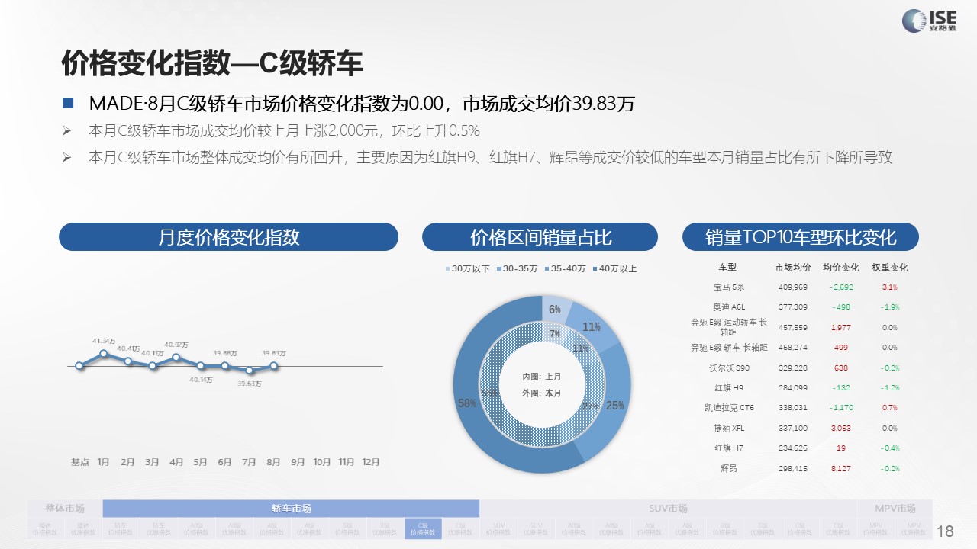Click the 价格区间销量占比 section header
The height and width of the screenshot is (549, 977).
pyautogui.click(x=540, y=236)
